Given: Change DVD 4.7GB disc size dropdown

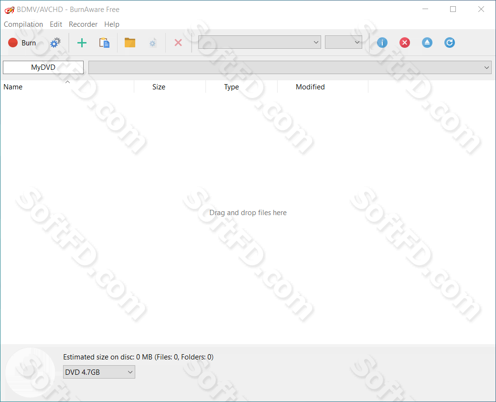Looking at the screenshot, I should pos(99,372).
